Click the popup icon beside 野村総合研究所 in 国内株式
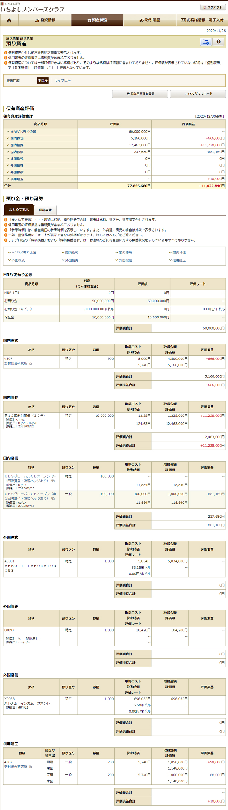The height and width of the screenshot is (810, 228). click(x=30, y=363)
